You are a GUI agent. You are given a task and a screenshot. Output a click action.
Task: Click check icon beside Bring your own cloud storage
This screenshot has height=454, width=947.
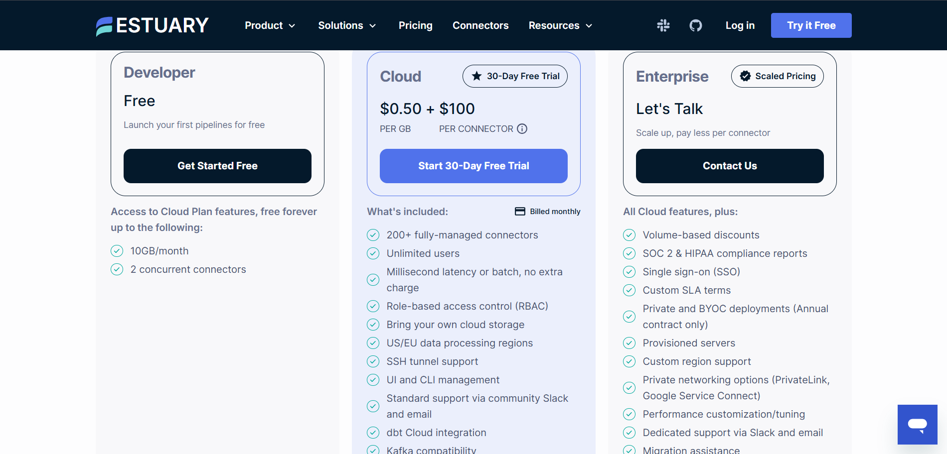pyautogui.click(x=373, y=325)
